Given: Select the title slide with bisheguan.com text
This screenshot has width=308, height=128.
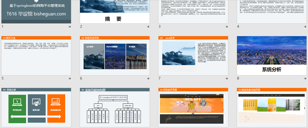Looking at the screenshot, I should coord(36,11).
